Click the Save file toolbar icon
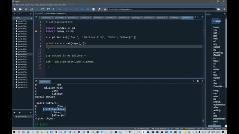This screenshot has height=134, width=239. pyautogui.click(x=26, y=9)
